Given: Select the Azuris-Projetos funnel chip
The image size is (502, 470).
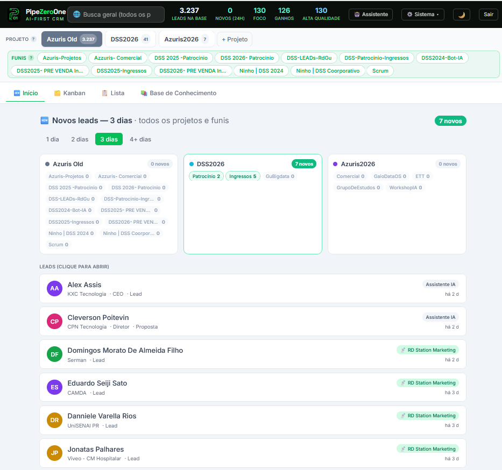Looking at the screenshot, I should click(x=62, y=58).
